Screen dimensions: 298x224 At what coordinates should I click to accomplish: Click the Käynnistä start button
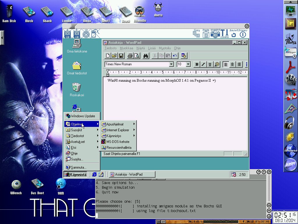pos(75,175)
